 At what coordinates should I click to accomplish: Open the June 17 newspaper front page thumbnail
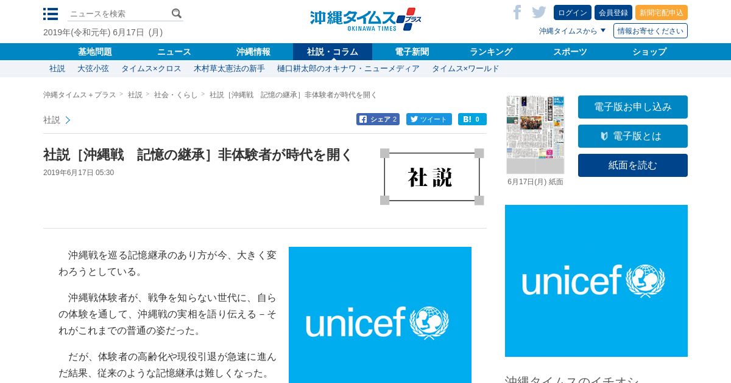pyautogui.click(x=535, y=134)
